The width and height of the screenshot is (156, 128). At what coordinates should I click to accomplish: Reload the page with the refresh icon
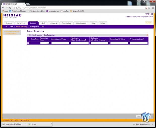[x=10, y=8]
